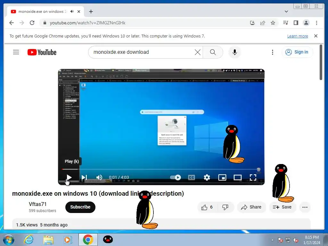The height and width of the screenshot is (246, 328).
Task: Enable theater mode view
Action: pos(237,177)
